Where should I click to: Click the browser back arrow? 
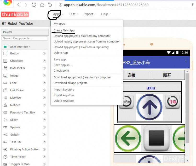tap(19, 5)
